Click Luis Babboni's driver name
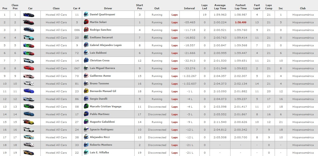 (98, 53)
